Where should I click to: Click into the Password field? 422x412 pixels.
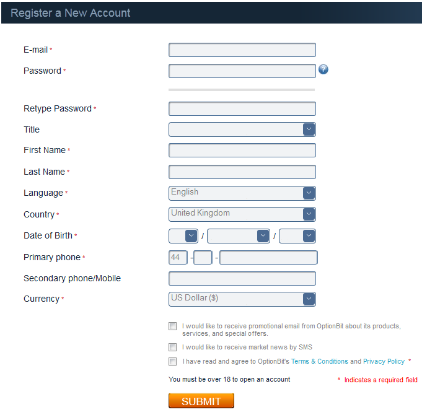[242, 71]
